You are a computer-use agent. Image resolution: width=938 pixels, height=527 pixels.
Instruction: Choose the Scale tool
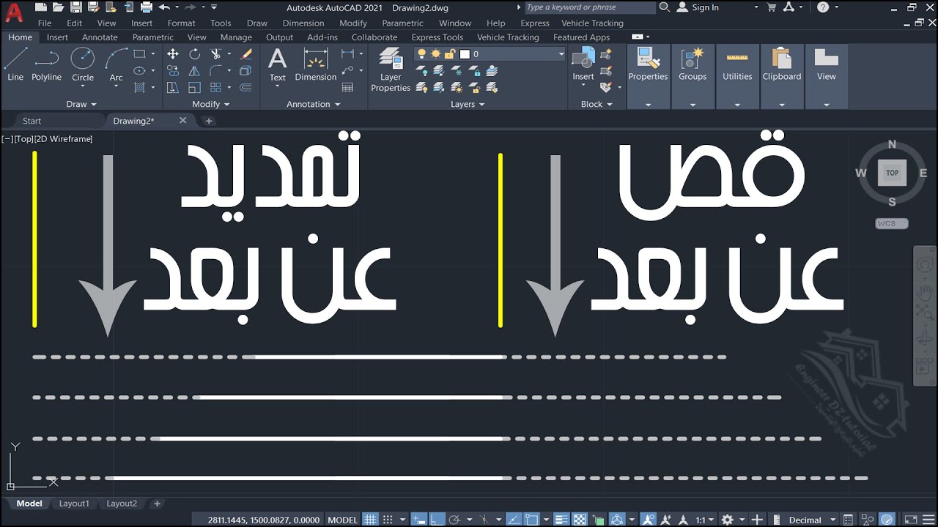[194, 88]
